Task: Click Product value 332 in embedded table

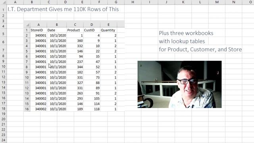Action: (80, 46)
